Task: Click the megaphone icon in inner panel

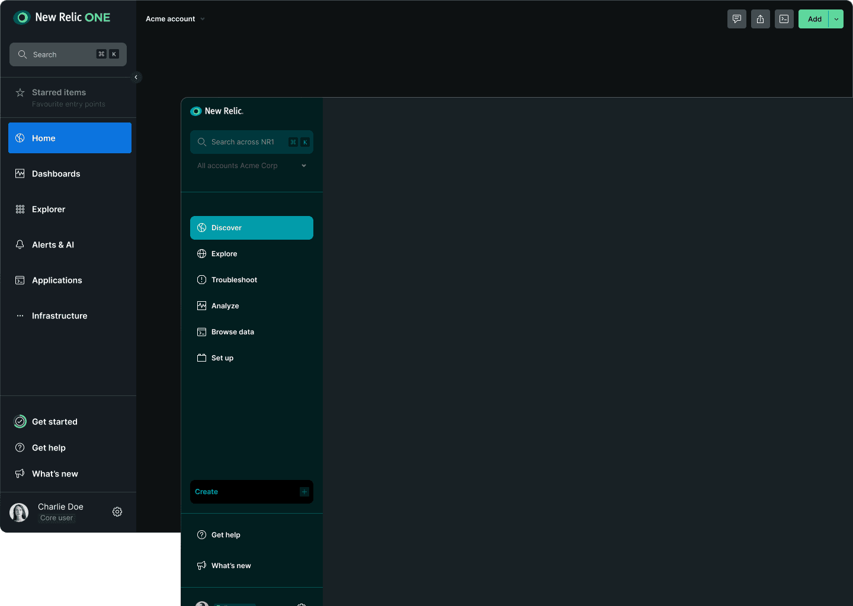Action: [x=201, y=566]
